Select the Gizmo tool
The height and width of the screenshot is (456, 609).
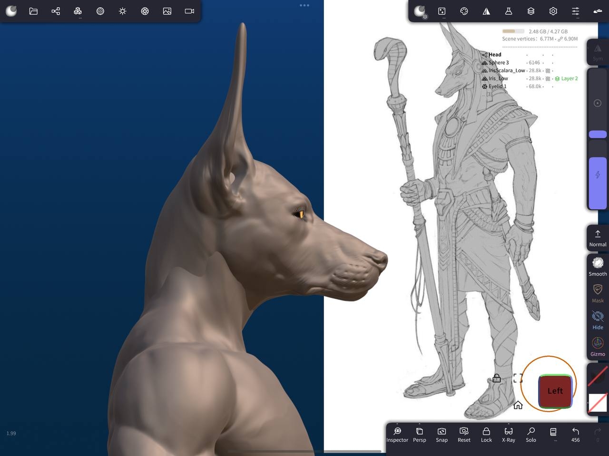click(x=598, y=347)
